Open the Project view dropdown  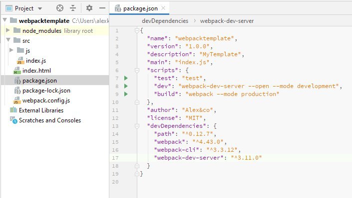tap(24, 8)
